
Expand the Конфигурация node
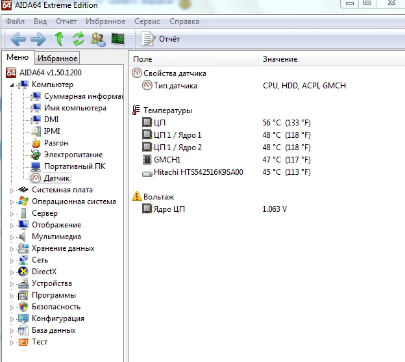point(12,319)
